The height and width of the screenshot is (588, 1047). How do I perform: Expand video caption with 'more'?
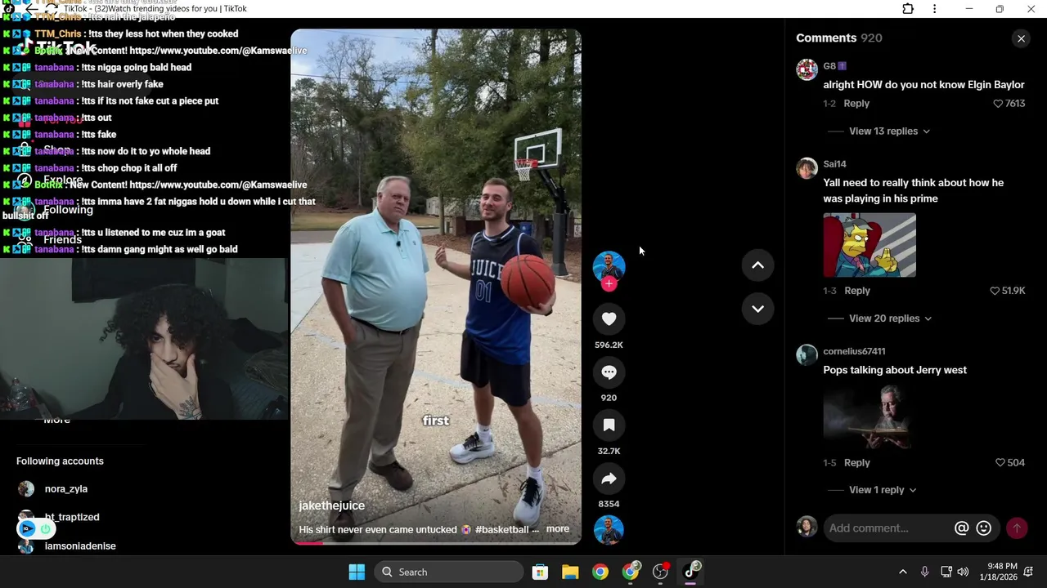[x=558, y=529]
